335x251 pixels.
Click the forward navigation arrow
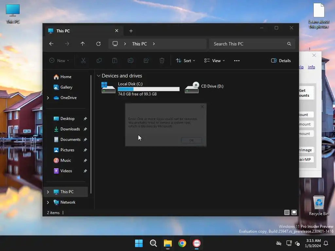pos(67,44)
